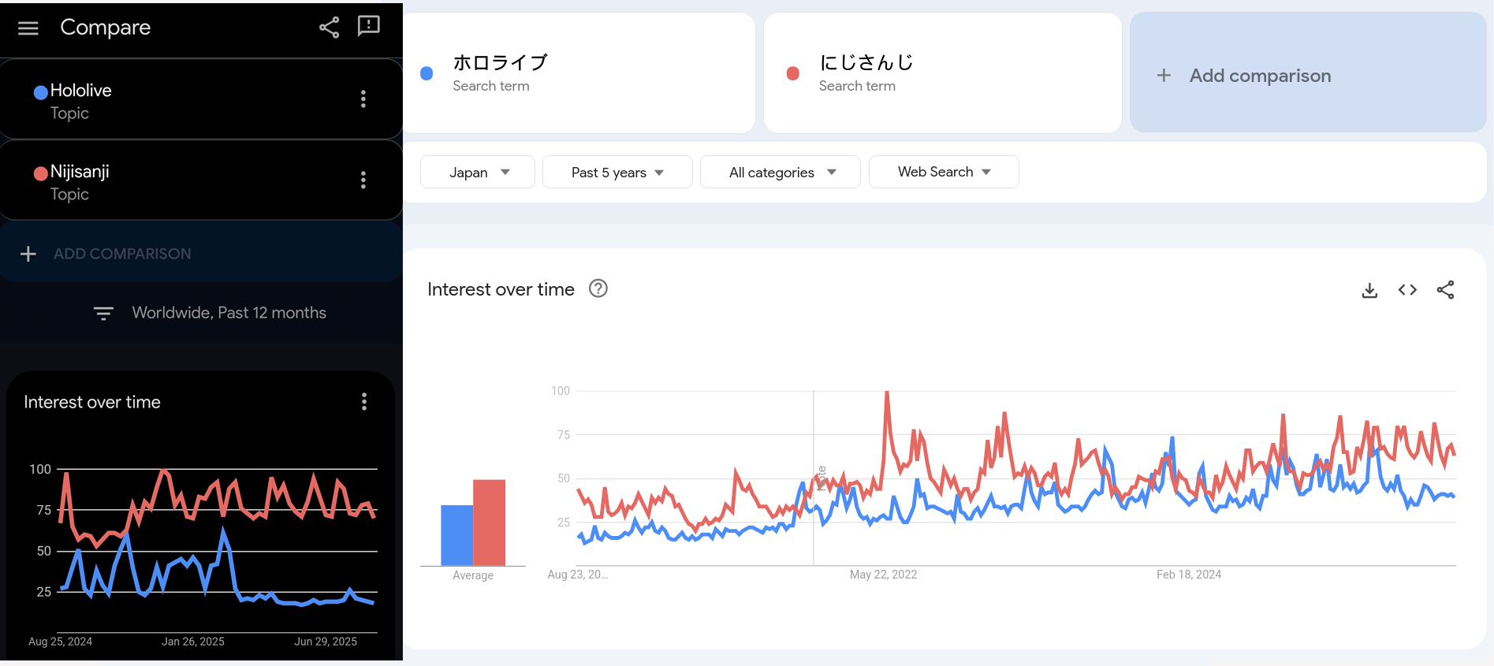Click the Jan 26, 2025 axis label

pyautogui.click(x=193, y=642)
